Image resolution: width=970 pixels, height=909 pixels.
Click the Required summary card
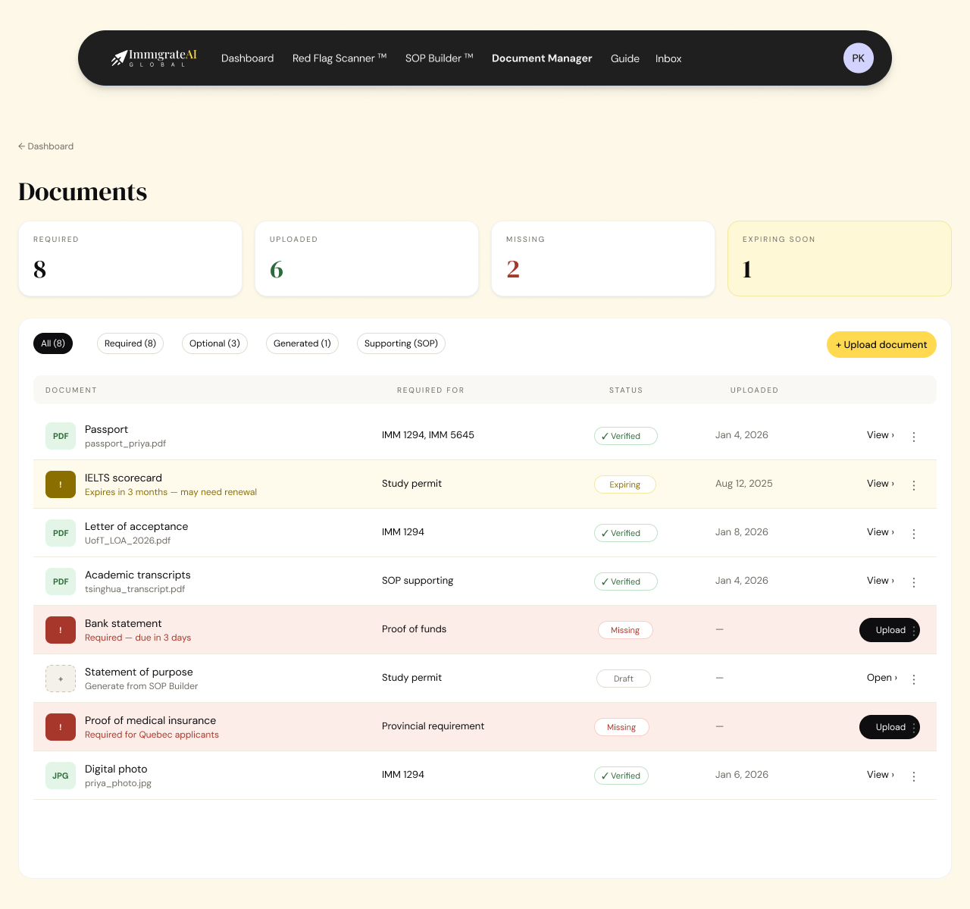pyautogui.click(x=130, y=259)
